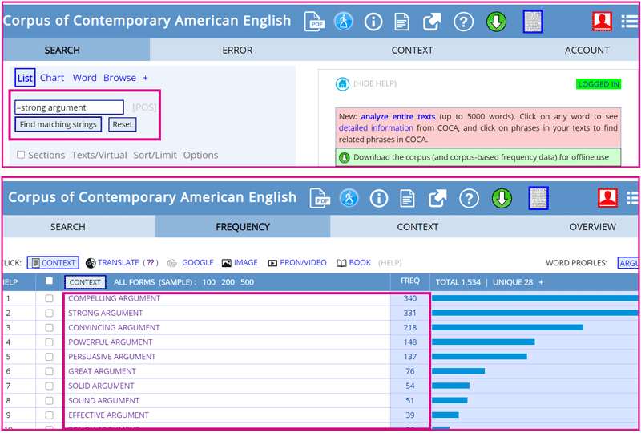This screenshot has width=641, height=433.
Task: Switch to the ERROR tab
Action: click(x=237, y=50)
